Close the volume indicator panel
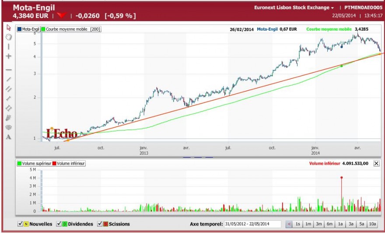 pos(376,163)
